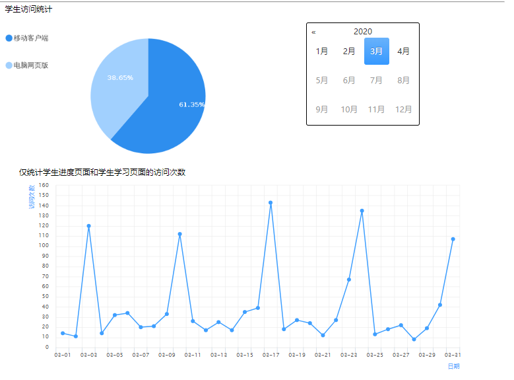
Task: Go to previous year with « arrow
Action: coord(314,32)
